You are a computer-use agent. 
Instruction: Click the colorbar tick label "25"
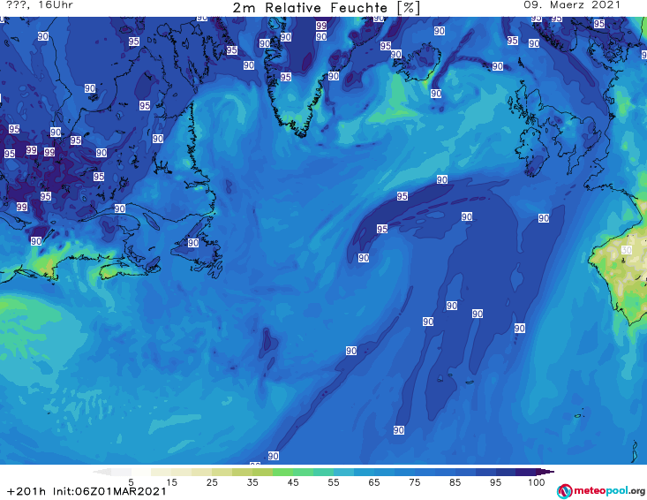(212, 482)
